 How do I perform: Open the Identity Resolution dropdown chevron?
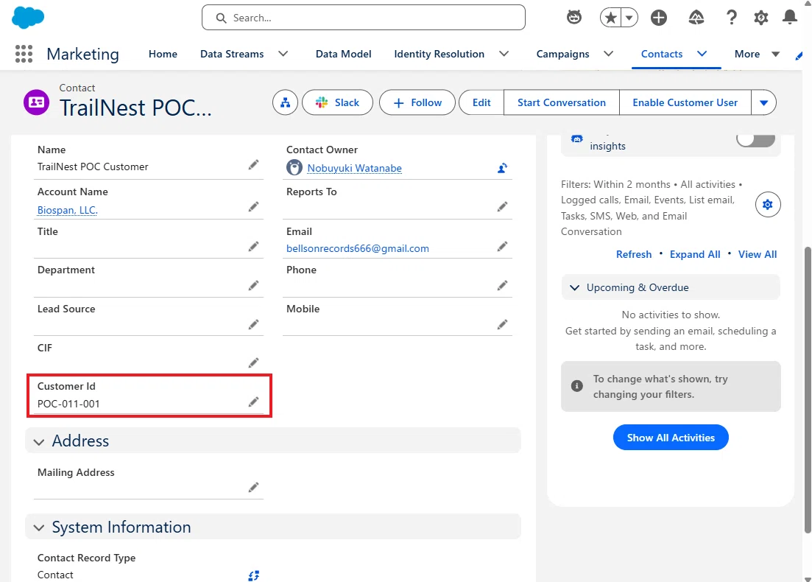pyautogui.click(x=504, y=54)
